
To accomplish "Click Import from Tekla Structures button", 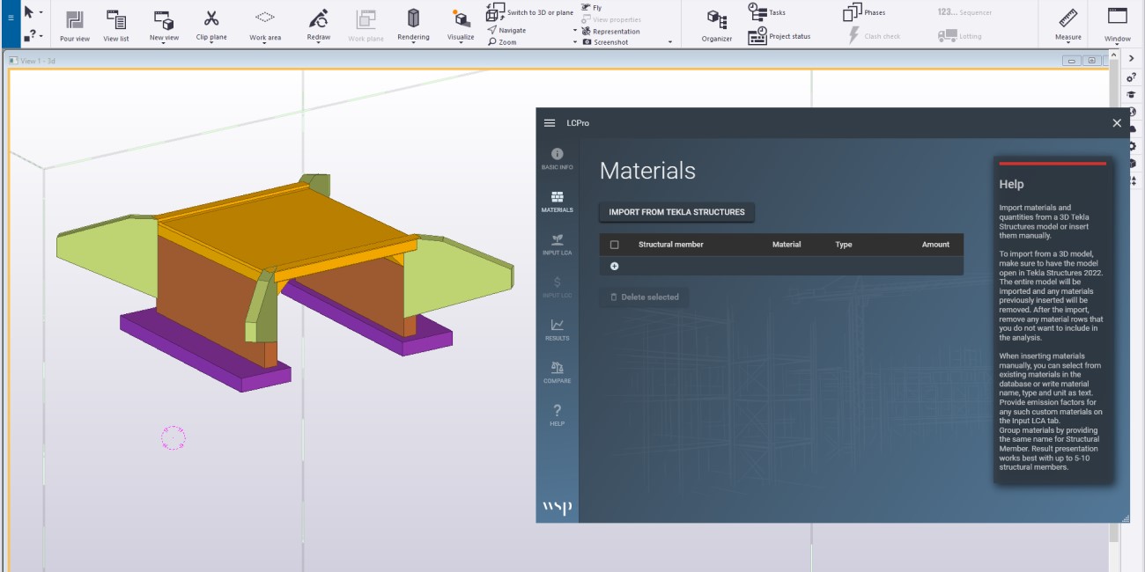I will point(676,212).
